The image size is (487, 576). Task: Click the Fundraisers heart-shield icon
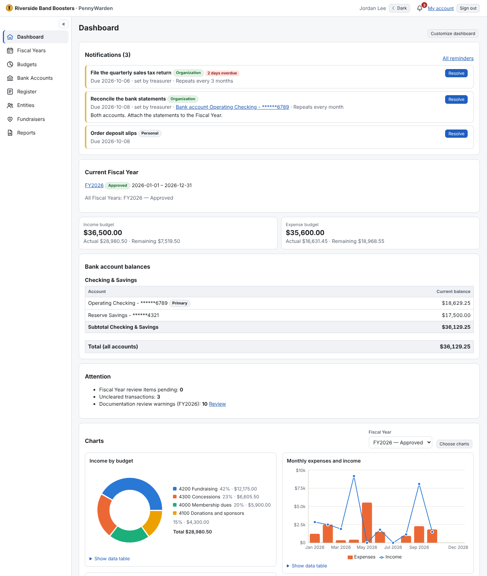point(10,119)
